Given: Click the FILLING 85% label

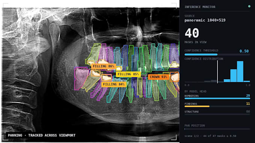Looking at the screenshot, I should 128,74.
